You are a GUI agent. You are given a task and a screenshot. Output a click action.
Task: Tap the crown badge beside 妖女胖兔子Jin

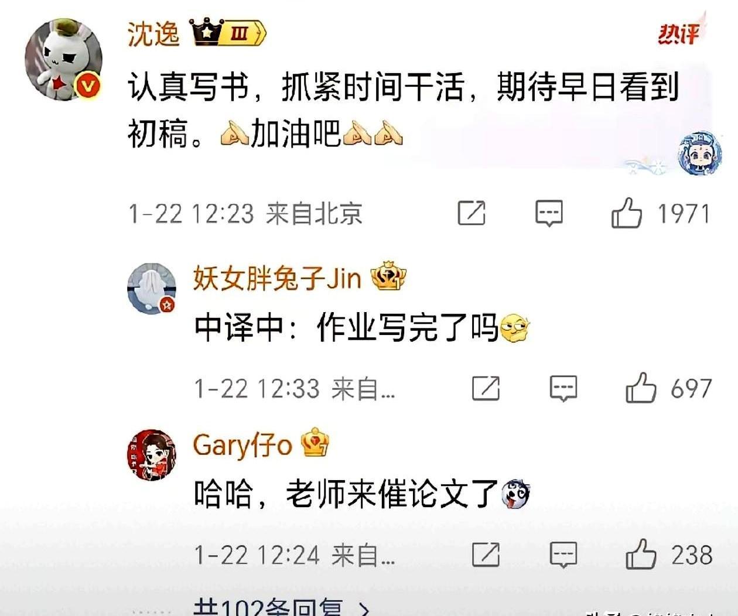click(x=389, y=276)
